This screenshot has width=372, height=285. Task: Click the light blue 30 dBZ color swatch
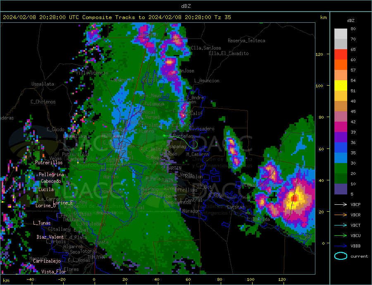tap(341, 158)
